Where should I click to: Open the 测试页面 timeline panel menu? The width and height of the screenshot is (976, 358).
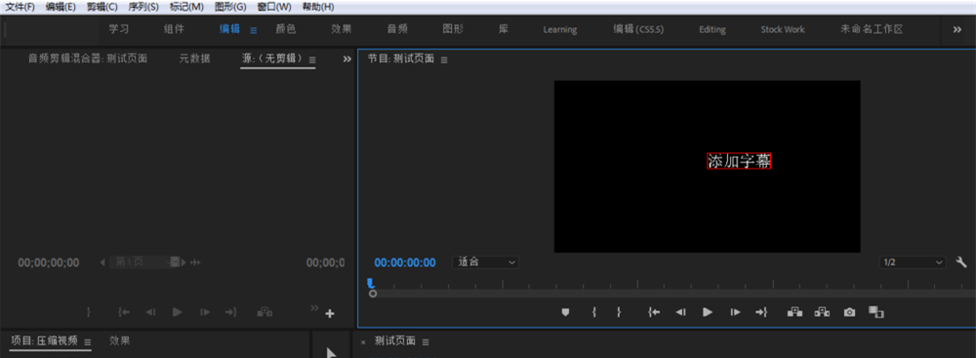tap(426, 341)
